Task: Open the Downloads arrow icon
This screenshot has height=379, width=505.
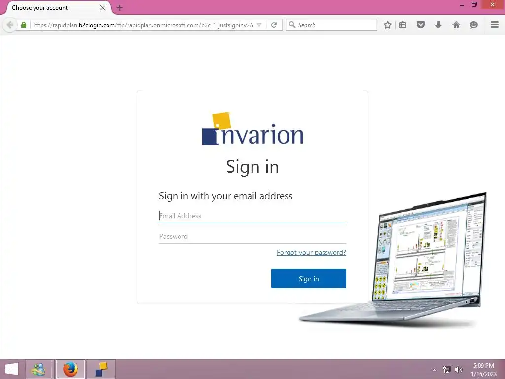Action: pos(438,25)
